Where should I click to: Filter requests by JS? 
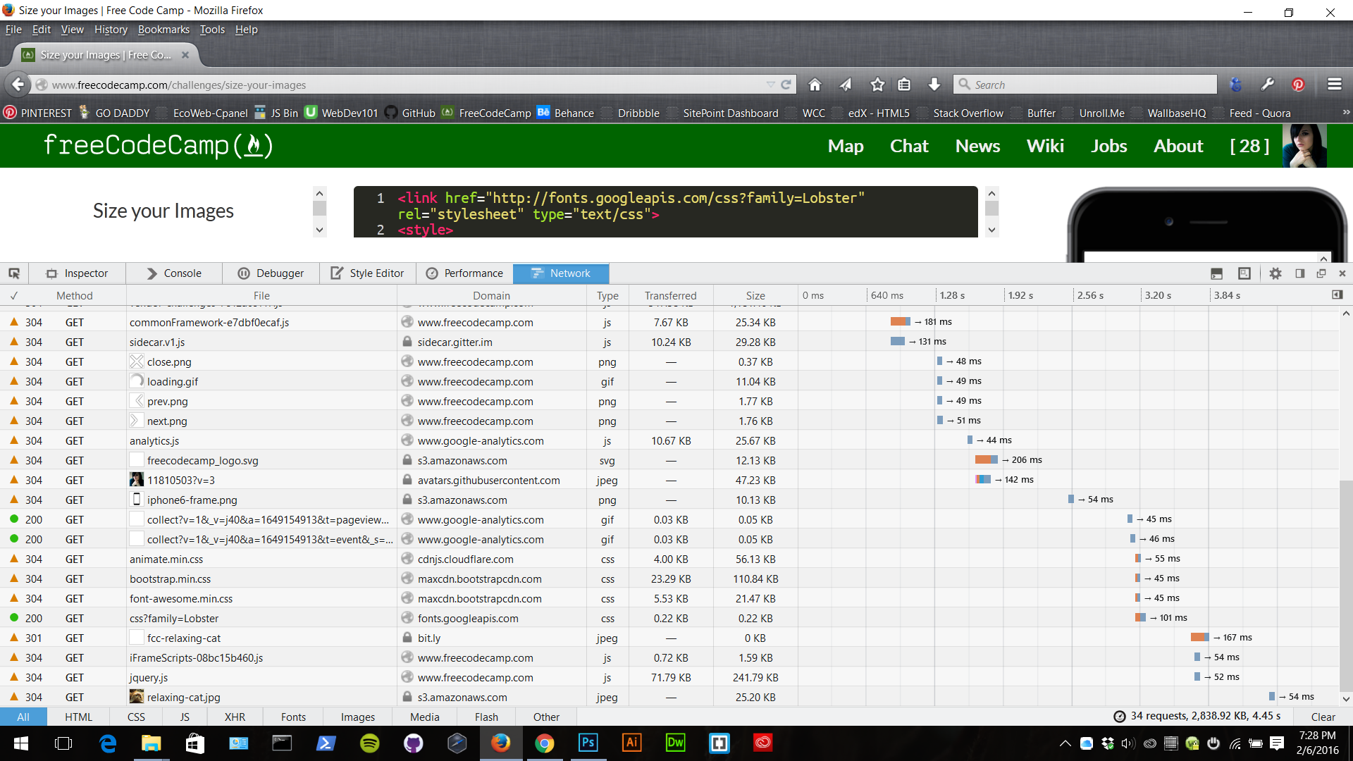pyautogui.click(x=185, y=717)
